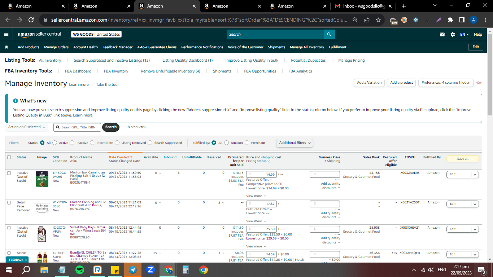Open Listing Quality Dashboard (1) link
Screen dimensions: 493x277
point(188,61)
